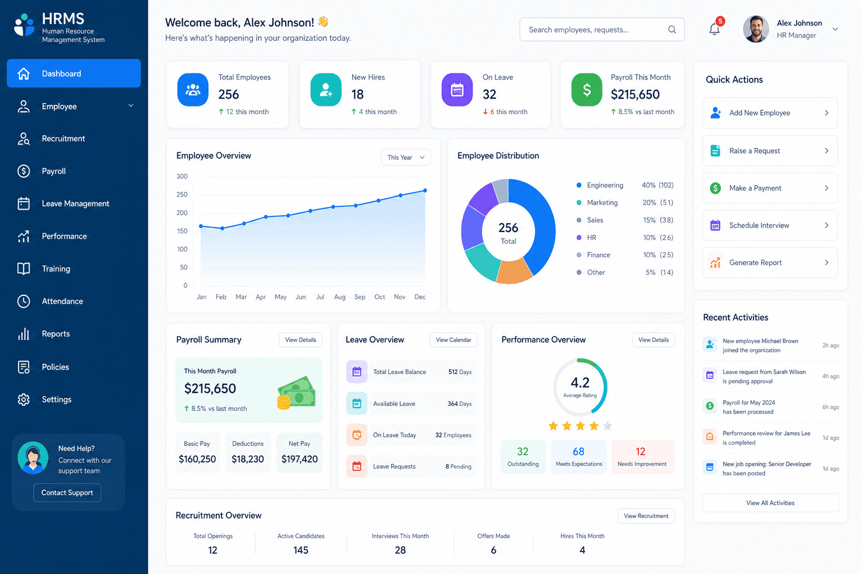The width and height of the screenshot is (861, 574).
Task: Click chevron beside Raise a Request
Action: point(826,151)
